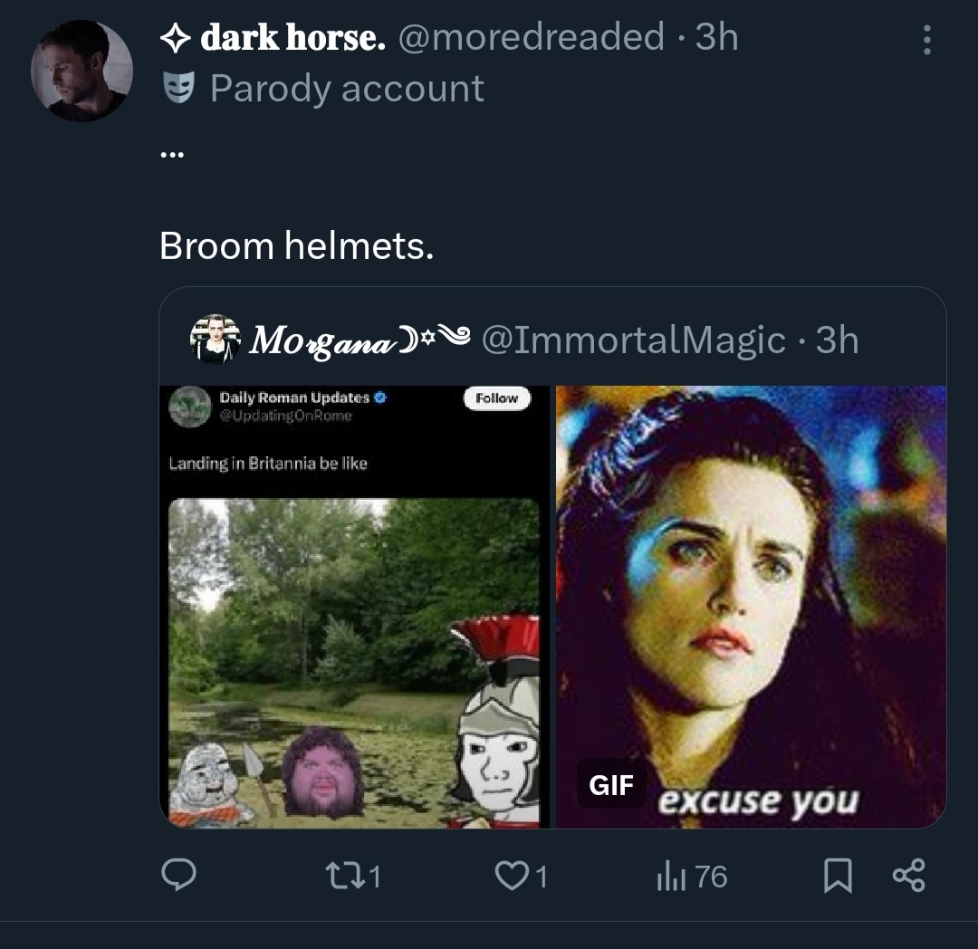
Task: Click the 'dark horse.' display name
Action: (x=292, y=37)
